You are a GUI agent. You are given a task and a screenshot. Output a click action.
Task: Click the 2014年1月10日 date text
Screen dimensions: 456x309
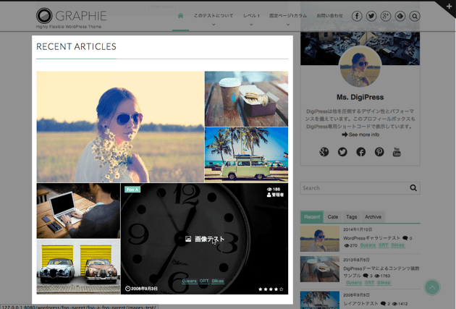click(x=358, y=229)
